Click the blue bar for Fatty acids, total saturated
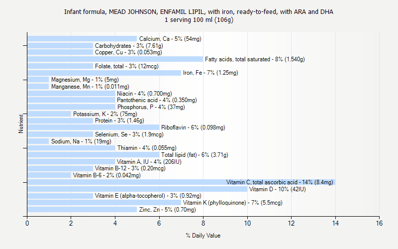398x249 pixels. (x=115, y=59)
